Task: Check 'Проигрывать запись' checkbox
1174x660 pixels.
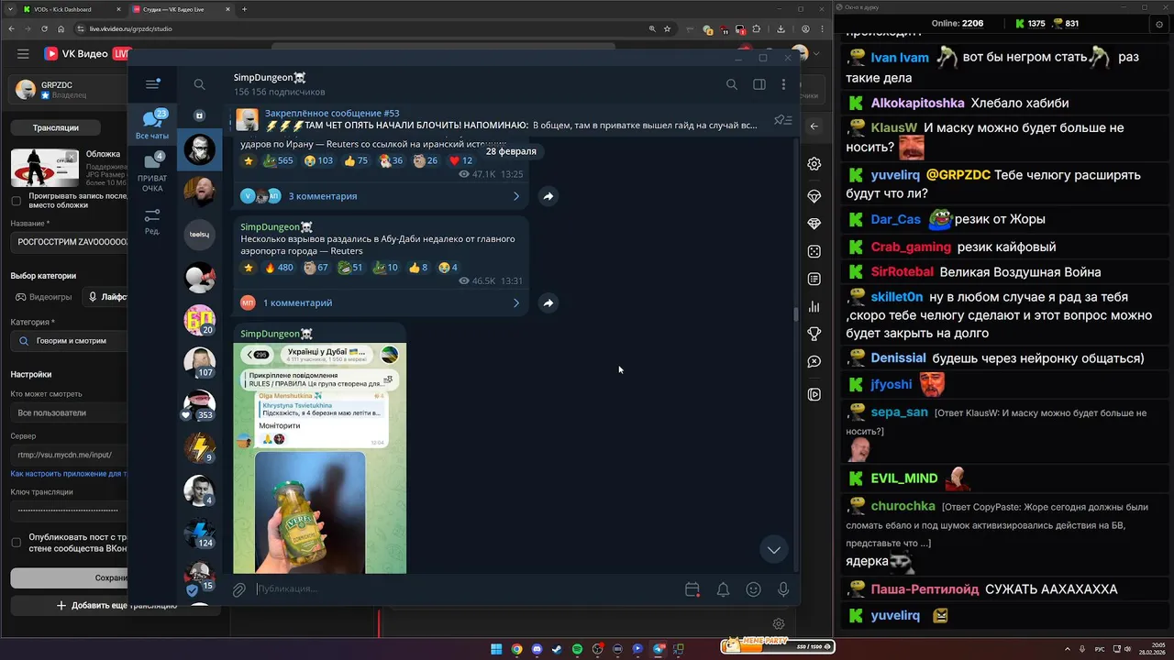Action: point(16,201)
